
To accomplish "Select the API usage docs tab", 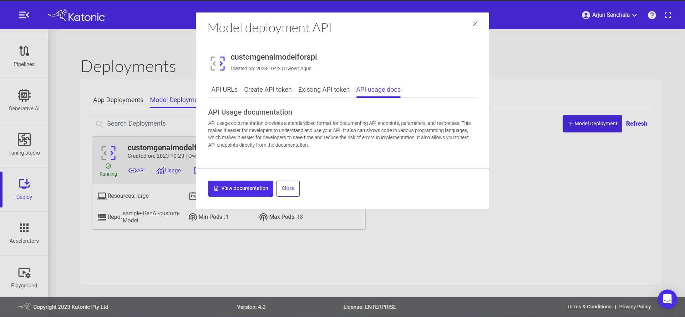I will point(378,90).
